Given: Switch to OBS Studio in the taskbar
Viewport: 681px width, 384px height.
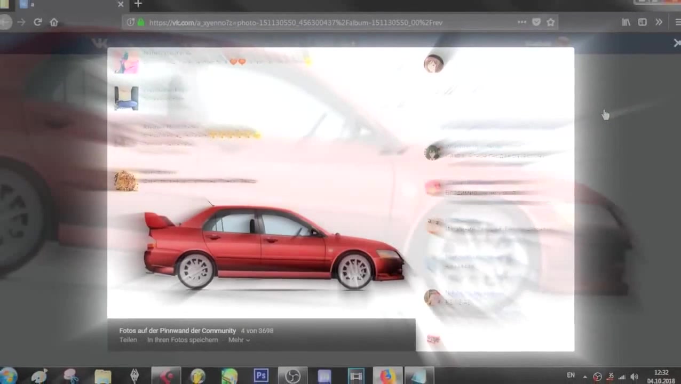Looking at the screenshot, I should coord(292,376).
